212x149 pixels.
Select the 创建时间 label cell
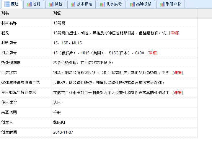(26, 133)
